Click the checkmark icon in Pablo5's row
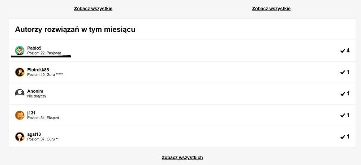The width and height of the screenshot is (361, 165). pos(343,51)
